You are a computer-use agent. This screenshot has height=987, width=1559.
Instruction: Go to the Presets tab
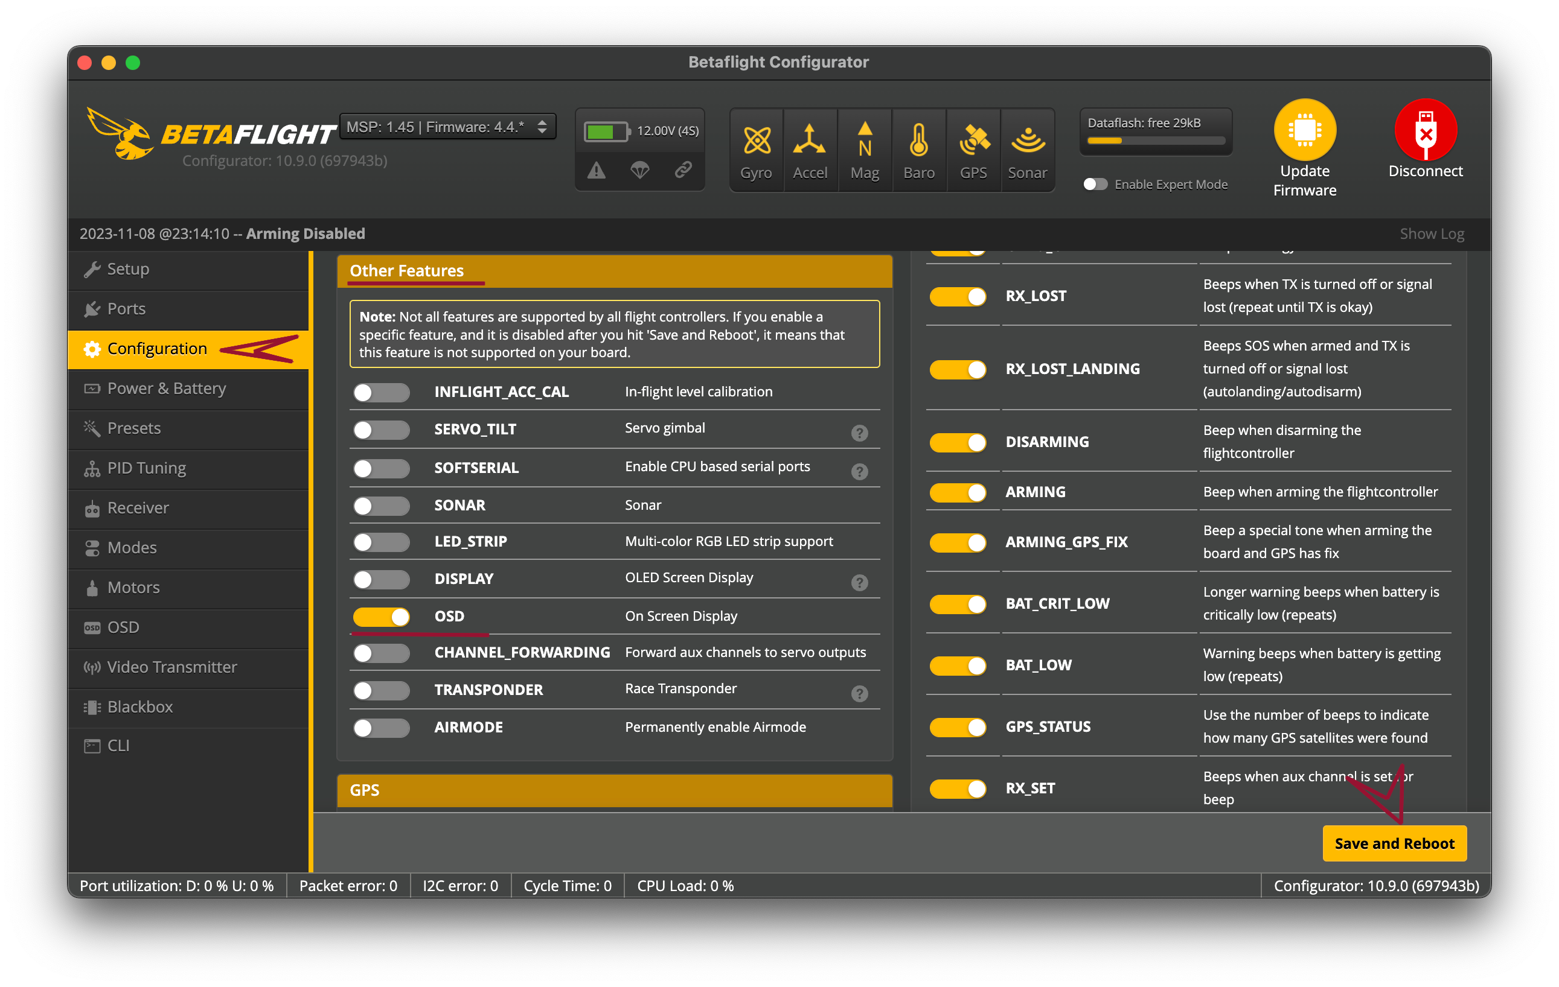(188, 428)
